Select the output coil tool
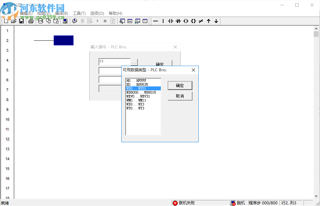This screenshot has width=320, height=206. tap(186, 21)
